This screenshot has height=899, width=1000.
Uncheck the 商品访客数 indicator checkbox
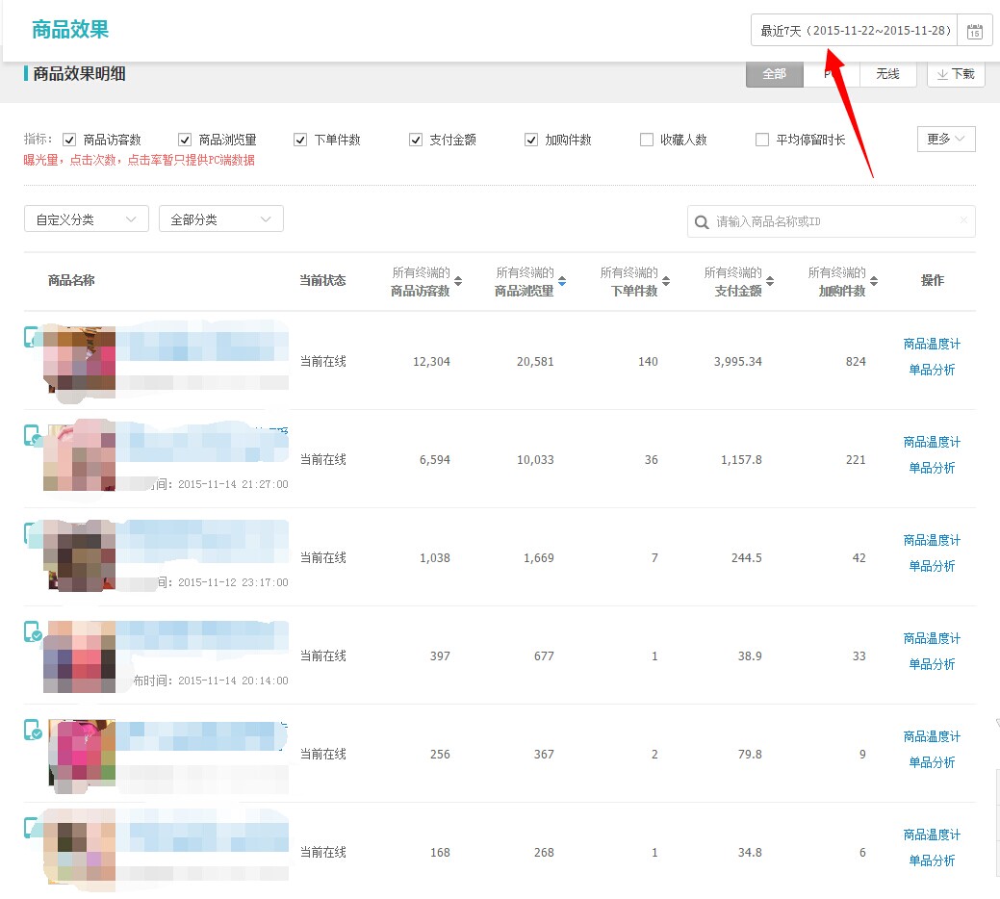click(x=69, y=140)
